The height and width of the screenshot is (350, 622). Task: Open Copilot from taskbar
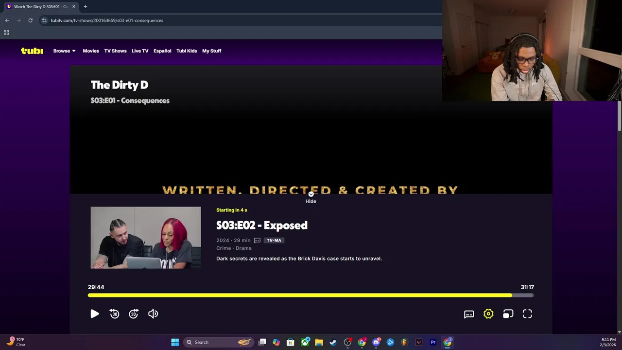click(x=276, y=342)
